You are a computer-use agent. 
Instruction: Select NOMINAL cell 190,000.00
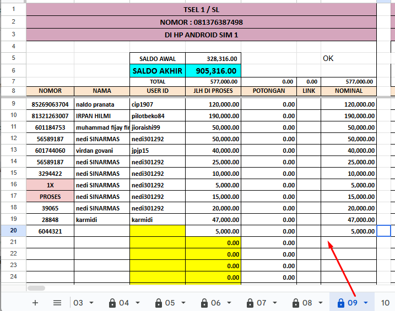[349, 116]
